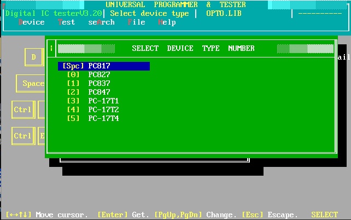Pick the PC837 device type

coord(89,83)
